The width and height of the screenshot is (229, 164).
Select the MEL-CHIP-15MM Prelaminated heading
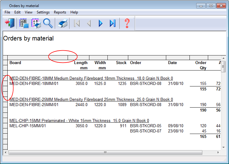(x=79, y=120)
